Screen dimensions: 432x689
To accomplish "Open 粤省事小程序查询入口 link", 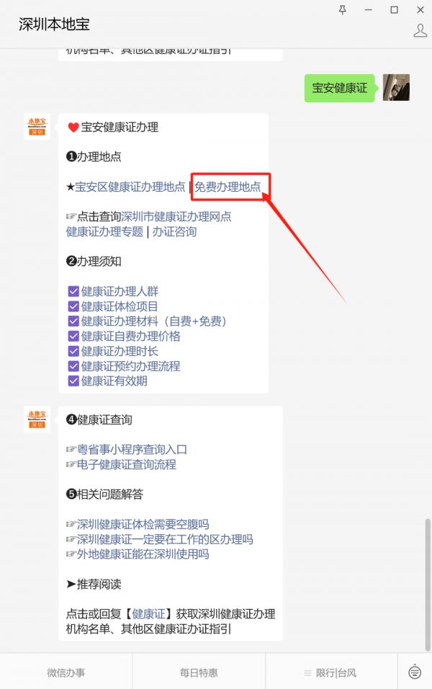I will click(132, 450).
